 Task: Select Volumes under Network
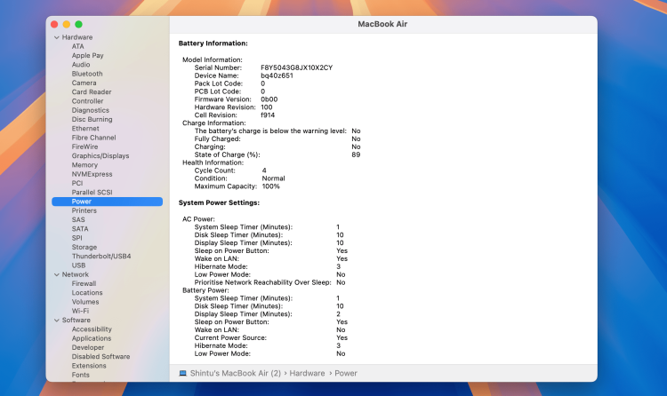pos(85,302)
